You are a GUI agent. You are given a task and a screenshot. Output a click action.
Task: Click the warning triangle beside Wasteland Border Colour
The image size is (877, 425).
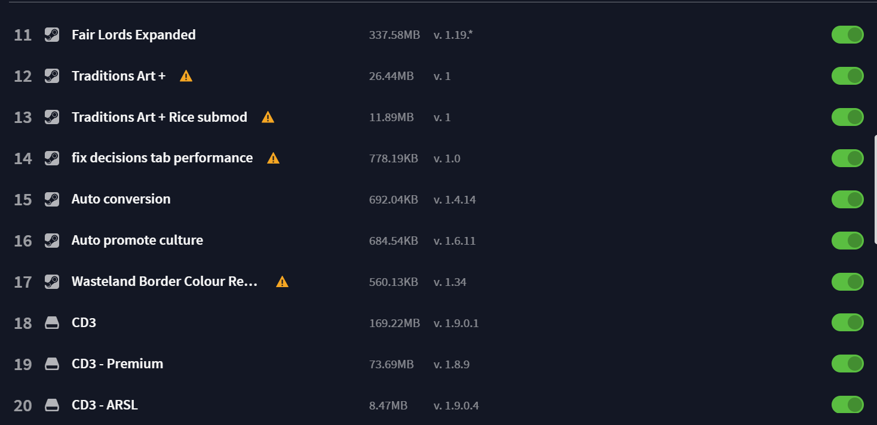tap(283, 282)
